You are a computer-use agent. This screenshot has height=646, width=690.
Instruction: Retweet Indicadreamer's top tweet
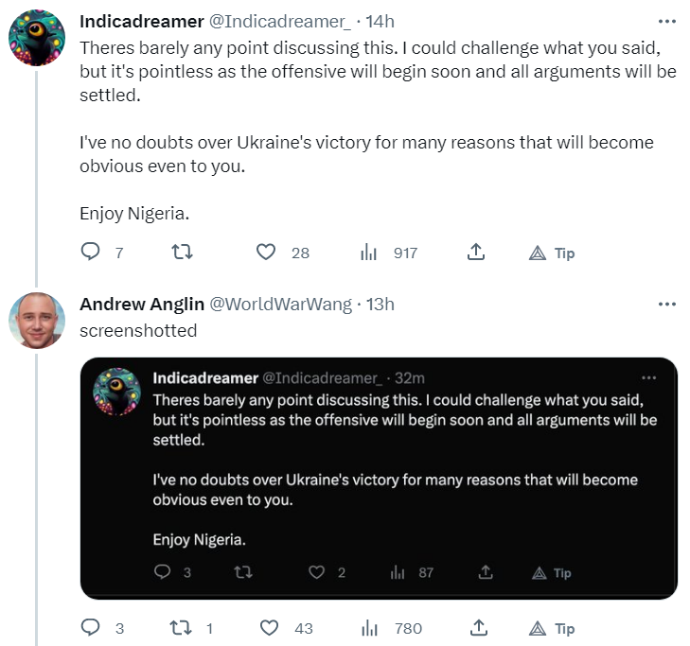[x=182, y=252]
